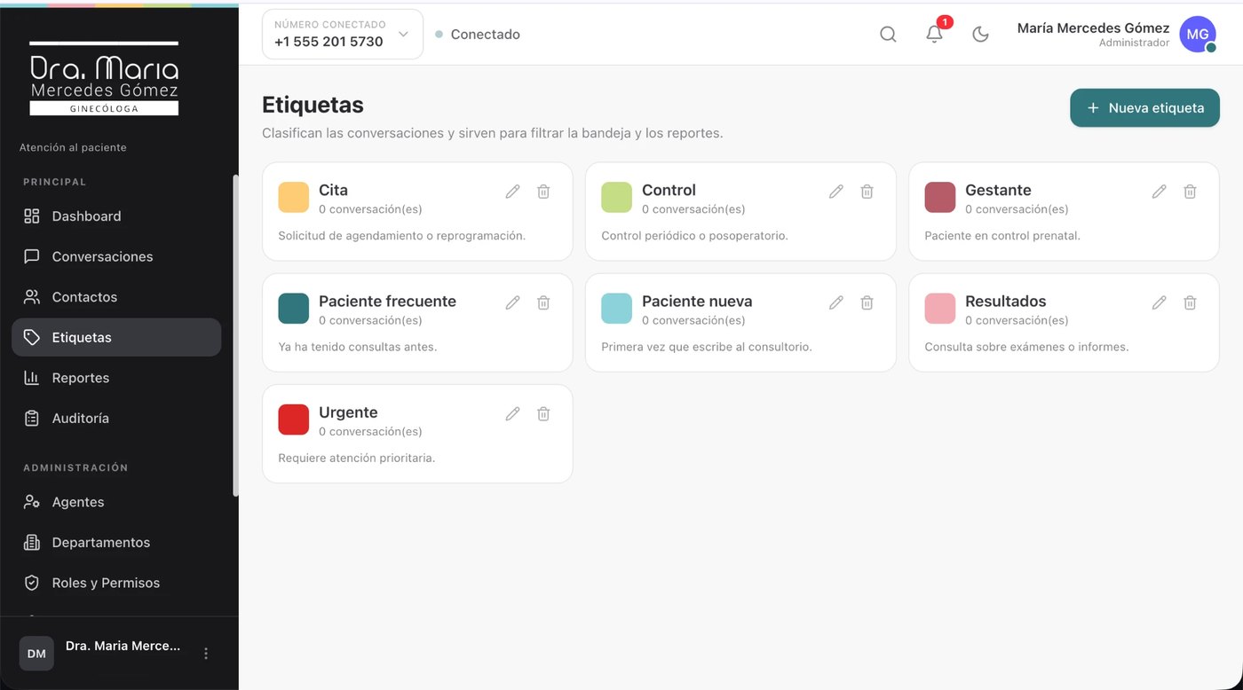
Task: Open Departamentos under Administración
Action: 116,542
